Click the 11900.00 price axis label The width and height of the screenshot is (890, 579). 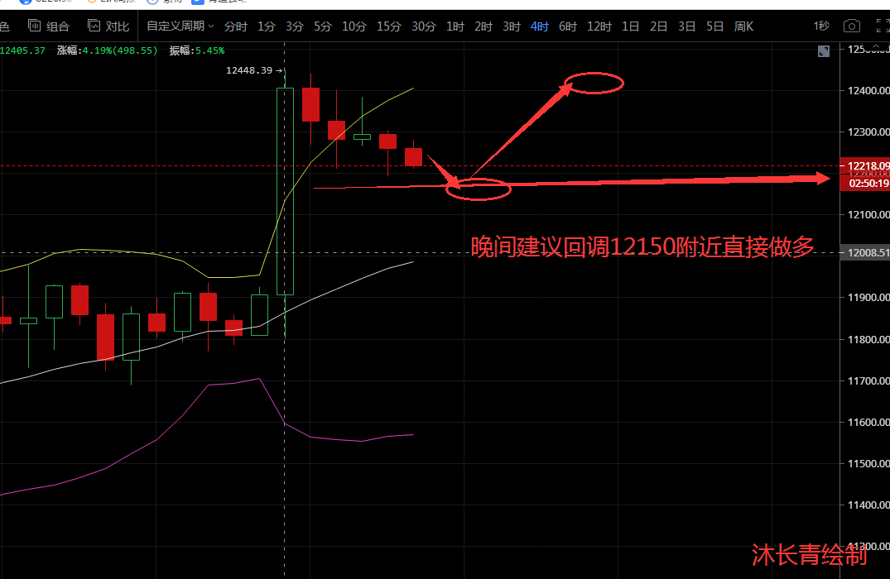click(x=868, y=297)
